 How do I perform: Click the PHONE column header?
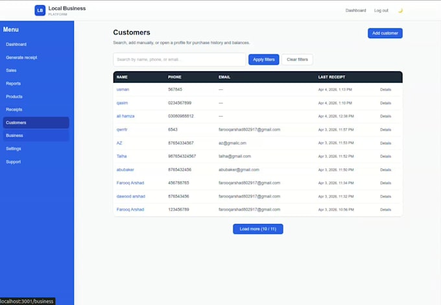pyautogui.click(x=174, y=77)
